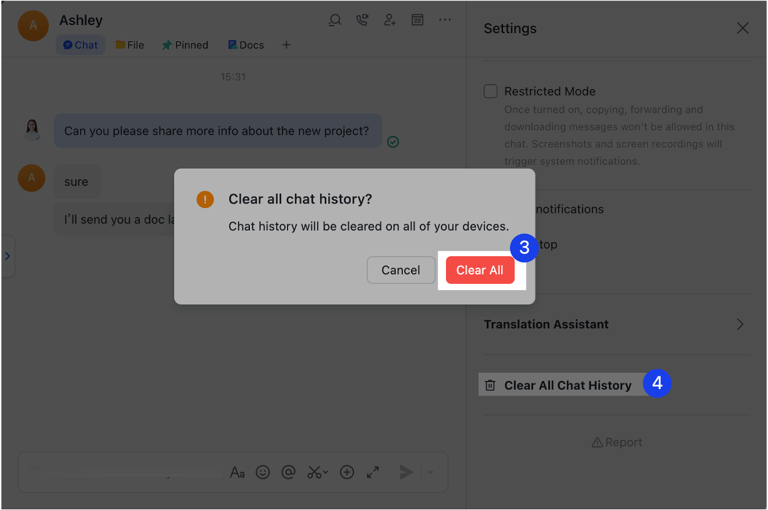Confirm with the Clear All button

point(480,269)
